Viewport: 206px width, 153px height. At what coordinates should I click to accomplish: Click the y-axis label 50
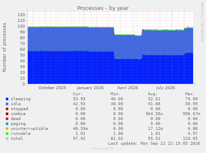pyautogui.click(x=22, y=55)
